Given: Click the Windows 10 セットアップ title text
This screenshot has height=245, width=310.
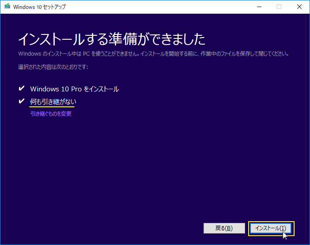Looking at the screenshot, I should (39, 7).
